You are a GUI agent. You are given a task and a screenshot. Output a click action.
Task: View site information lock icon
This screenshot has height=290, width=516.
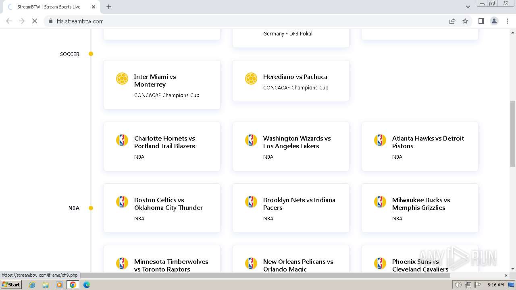[51, 21]
